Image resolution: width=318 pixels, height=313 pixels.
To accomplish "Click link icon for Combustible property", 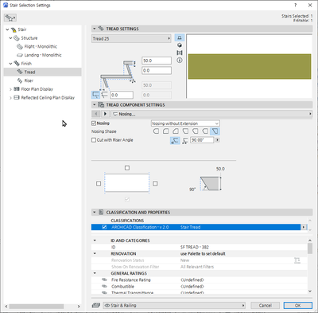I will tap(104, 287).
